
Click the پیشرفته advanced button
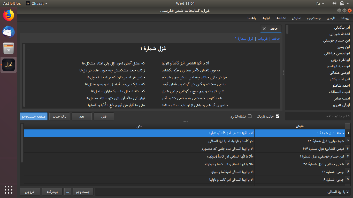tap(52, 192)
